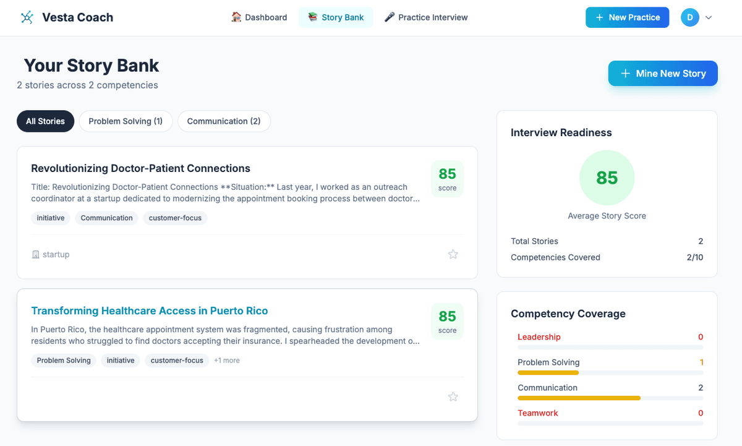The image size is (742, 446).
Task: Filter stories by Communication (2)
Action: 224,121
